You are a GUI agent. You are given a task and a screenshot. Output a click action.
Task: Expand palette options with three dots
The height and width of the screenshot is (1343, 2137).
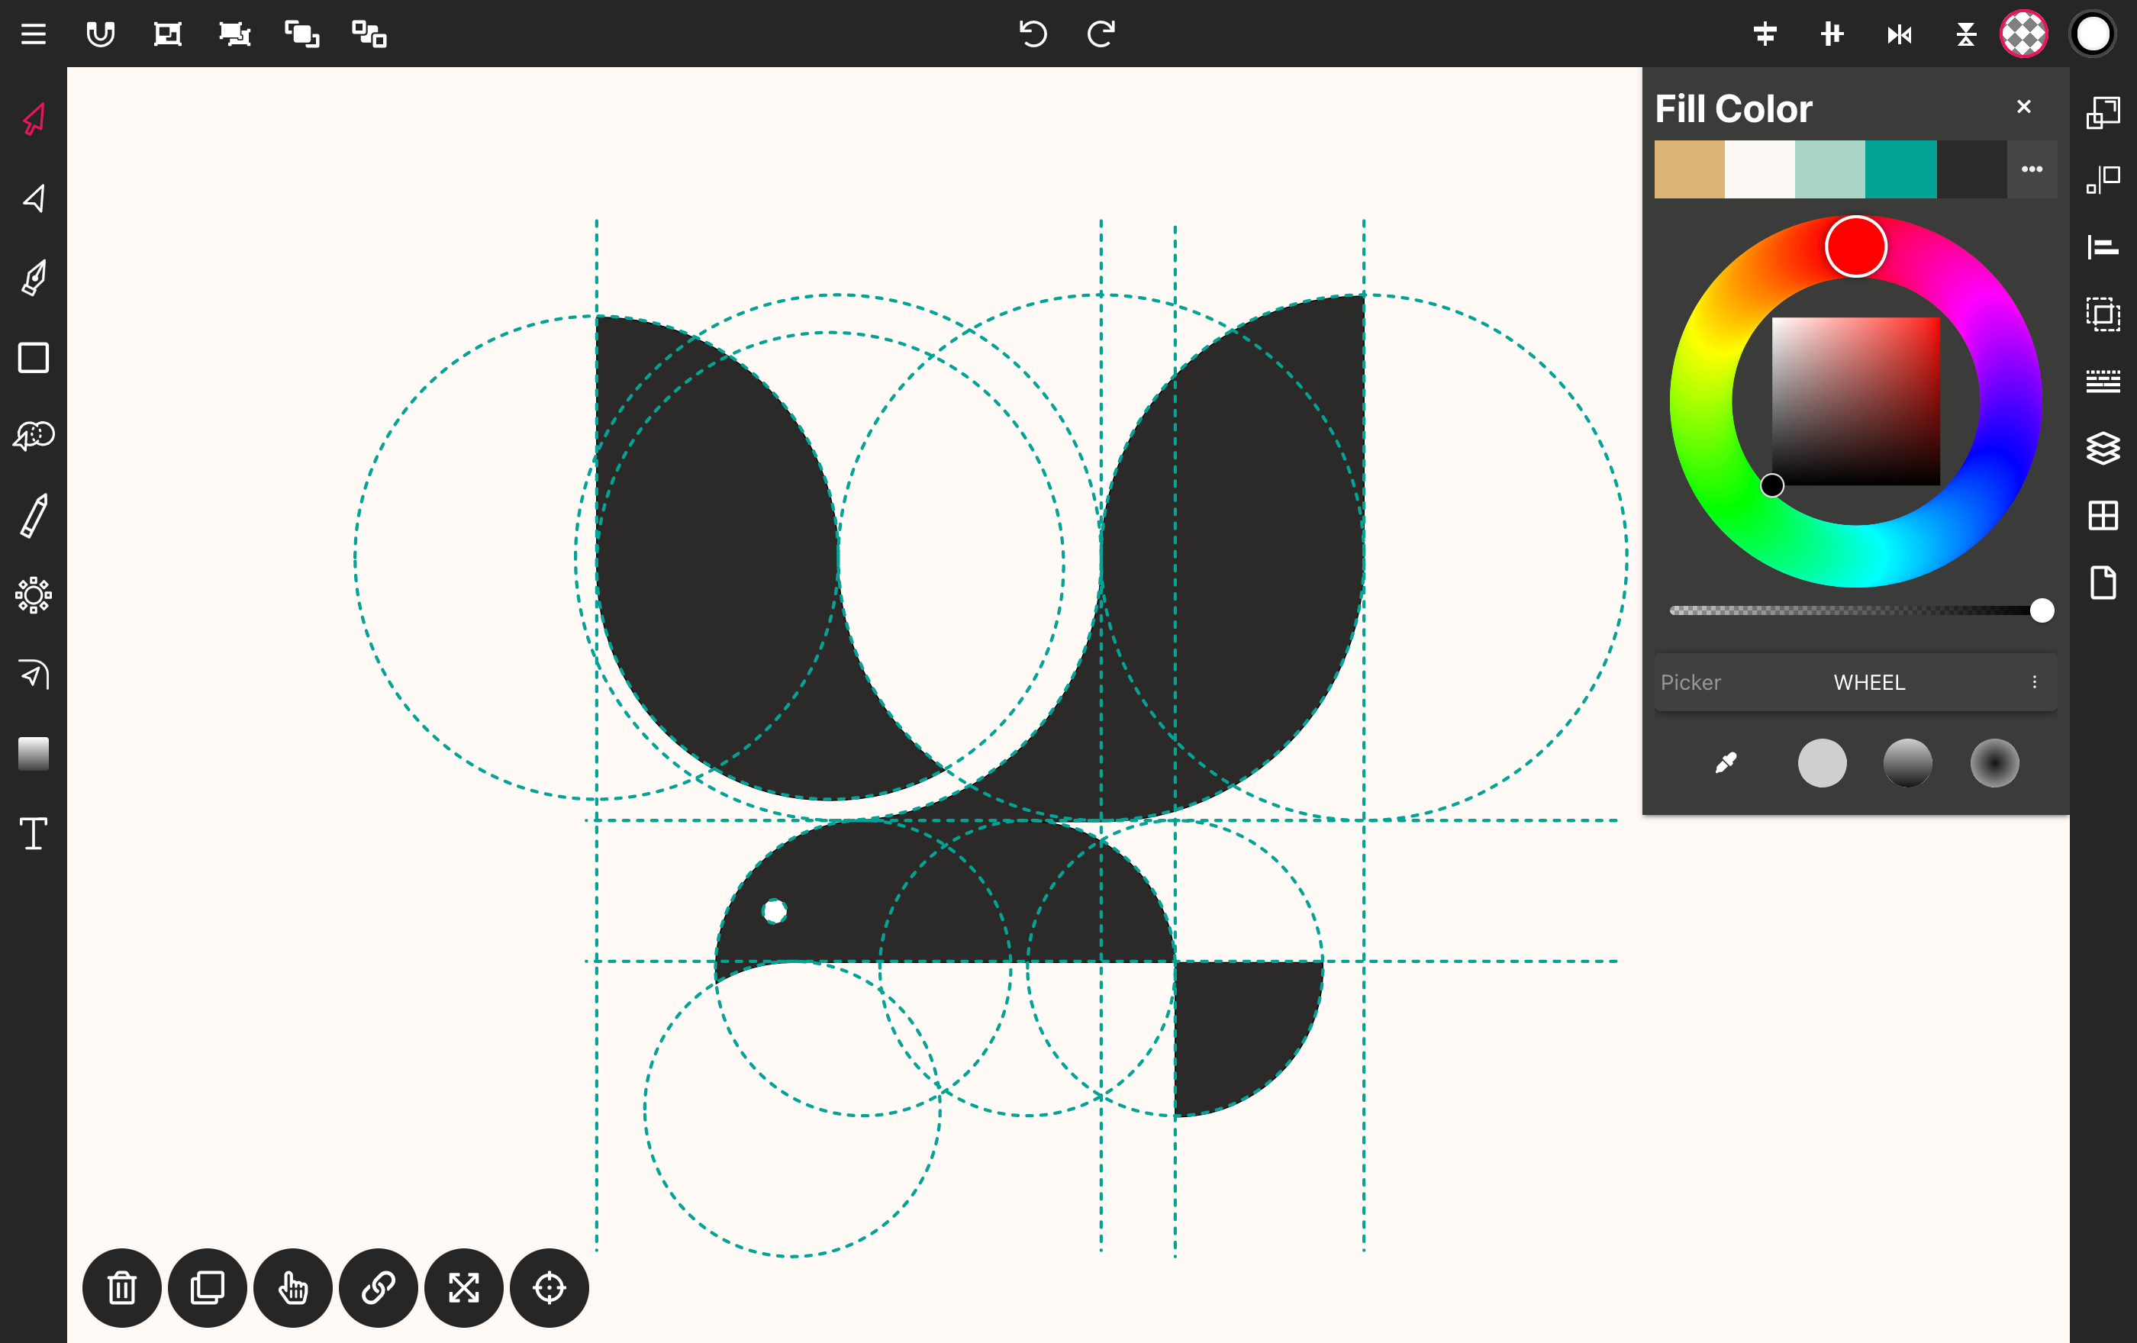click(x=2032, y=169)
